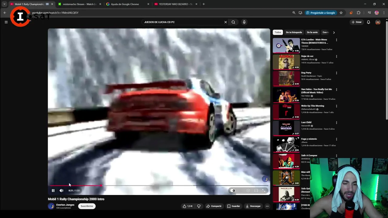Open options for Dog Party video
388x218 pixels.
click(x=336, y=73)
